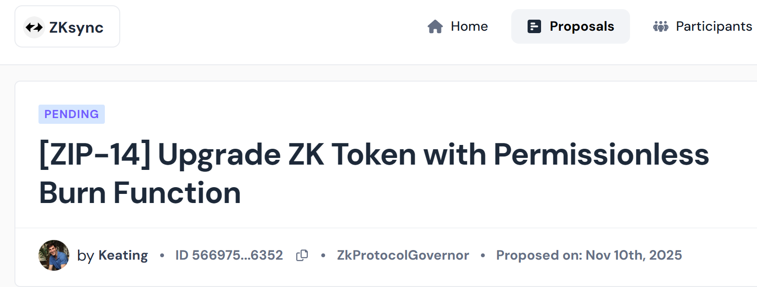This screenshot has height=287, width=757.
Task: Open the Participants page label
Action: pyautogui.click(x=714, y=26)
